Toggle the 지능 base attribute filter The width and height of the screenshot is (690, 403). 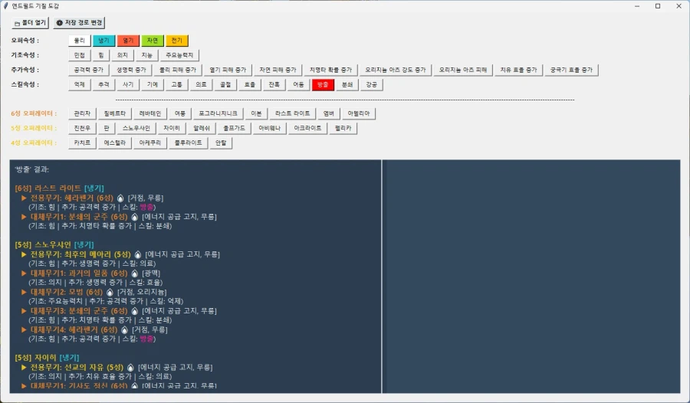(146, 55)
